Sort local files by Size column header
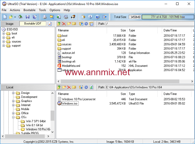The width and height of the screenshot is (195, 144). point(117,94)
